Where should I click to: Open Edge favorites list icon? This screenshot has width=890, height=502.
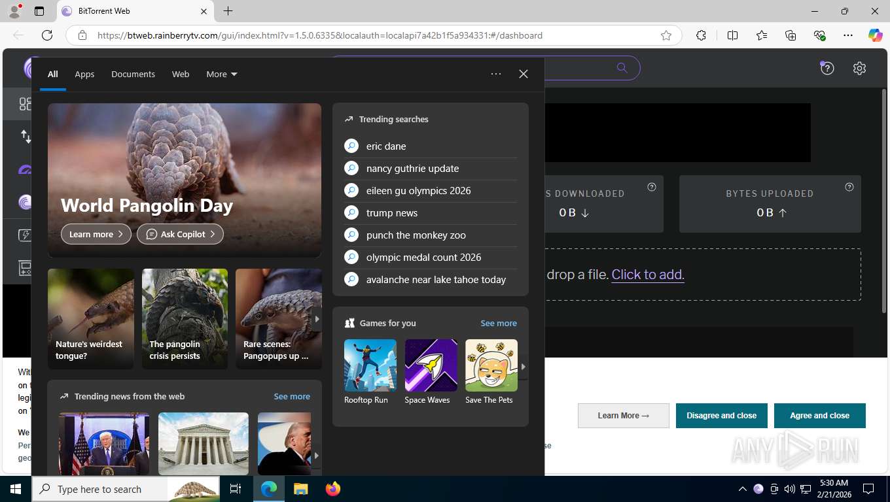point(762,35)
